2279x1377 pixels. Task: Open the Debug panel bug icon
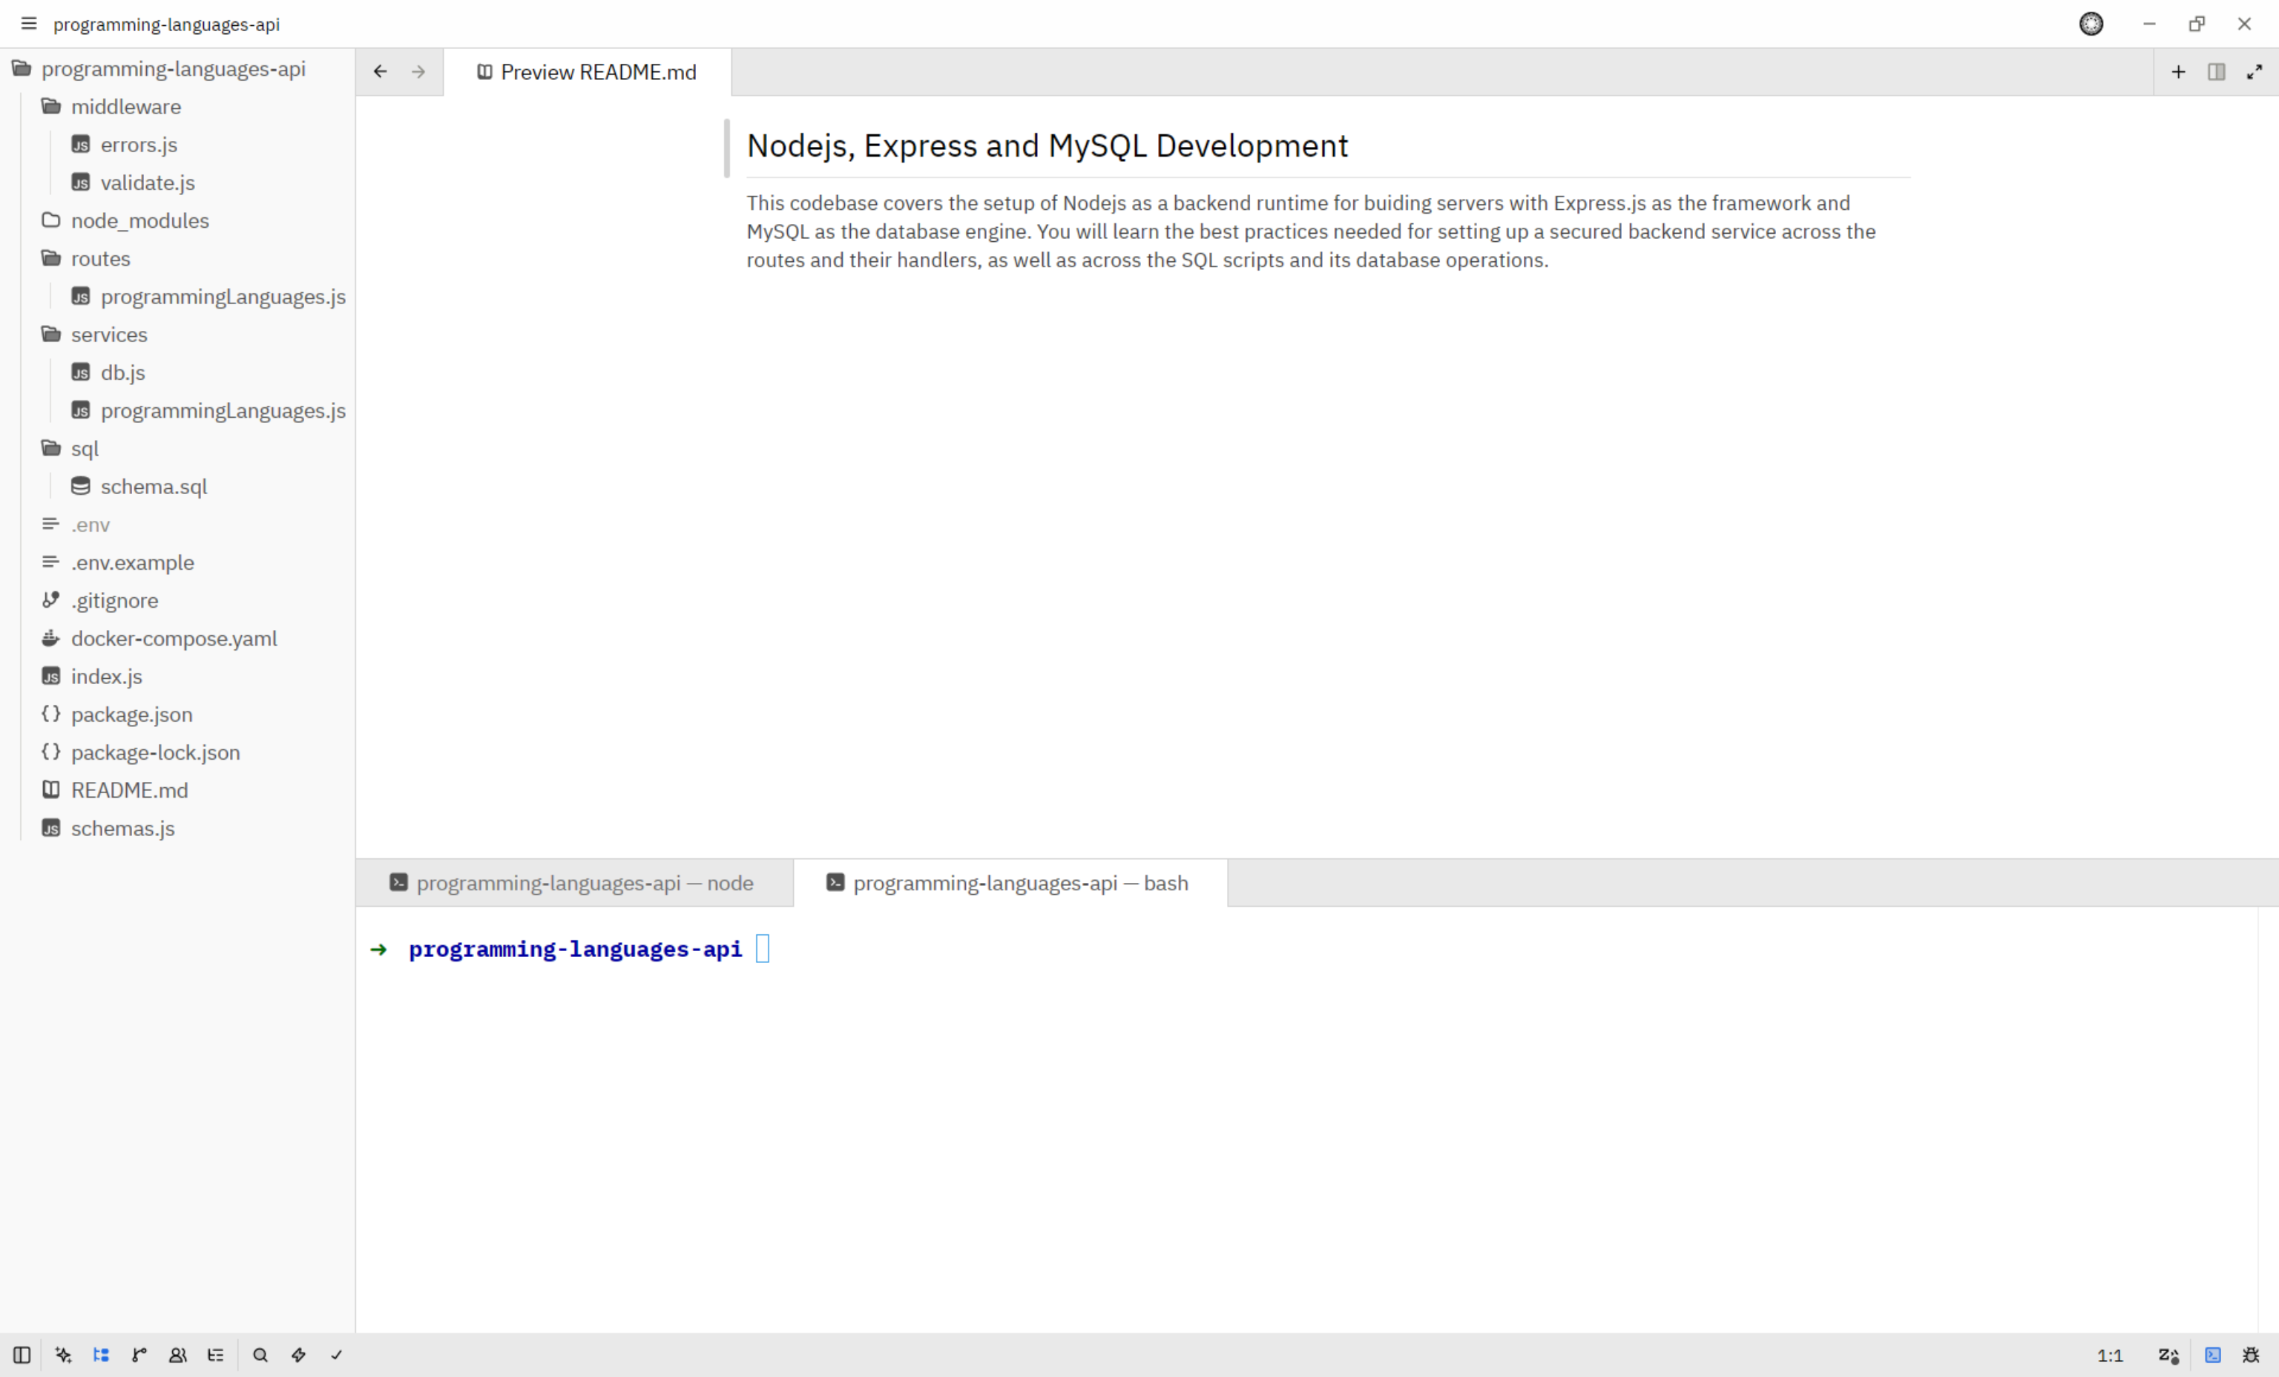tap(2252, 1355)
